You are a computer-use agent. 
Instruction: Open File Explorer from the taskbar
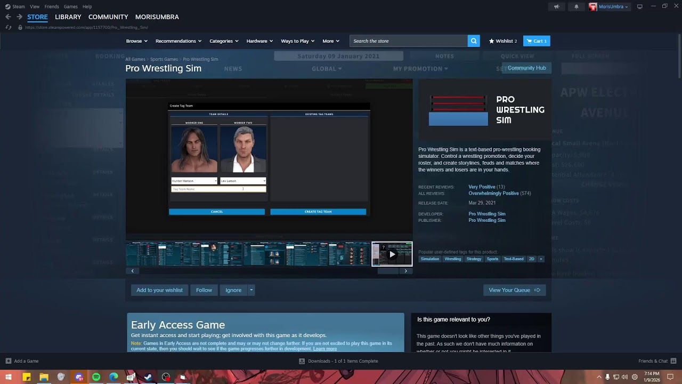44,377
